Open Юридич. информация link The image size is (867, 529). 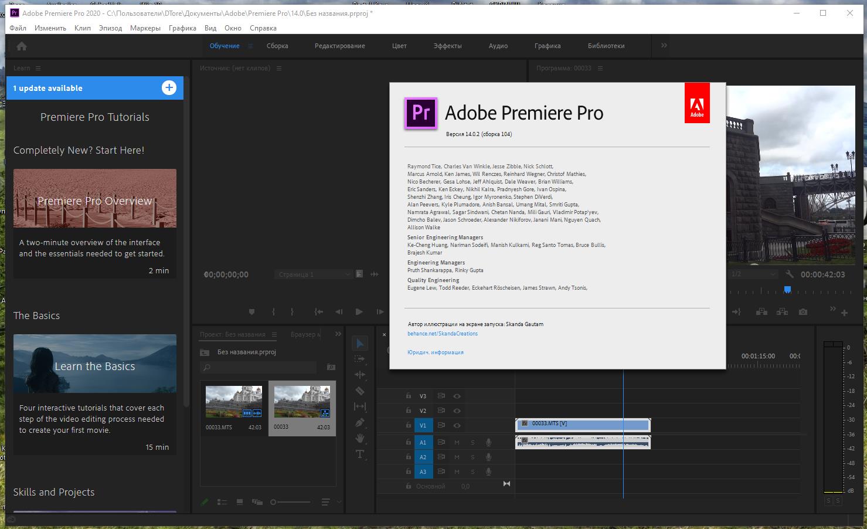(x=436, y=352)
